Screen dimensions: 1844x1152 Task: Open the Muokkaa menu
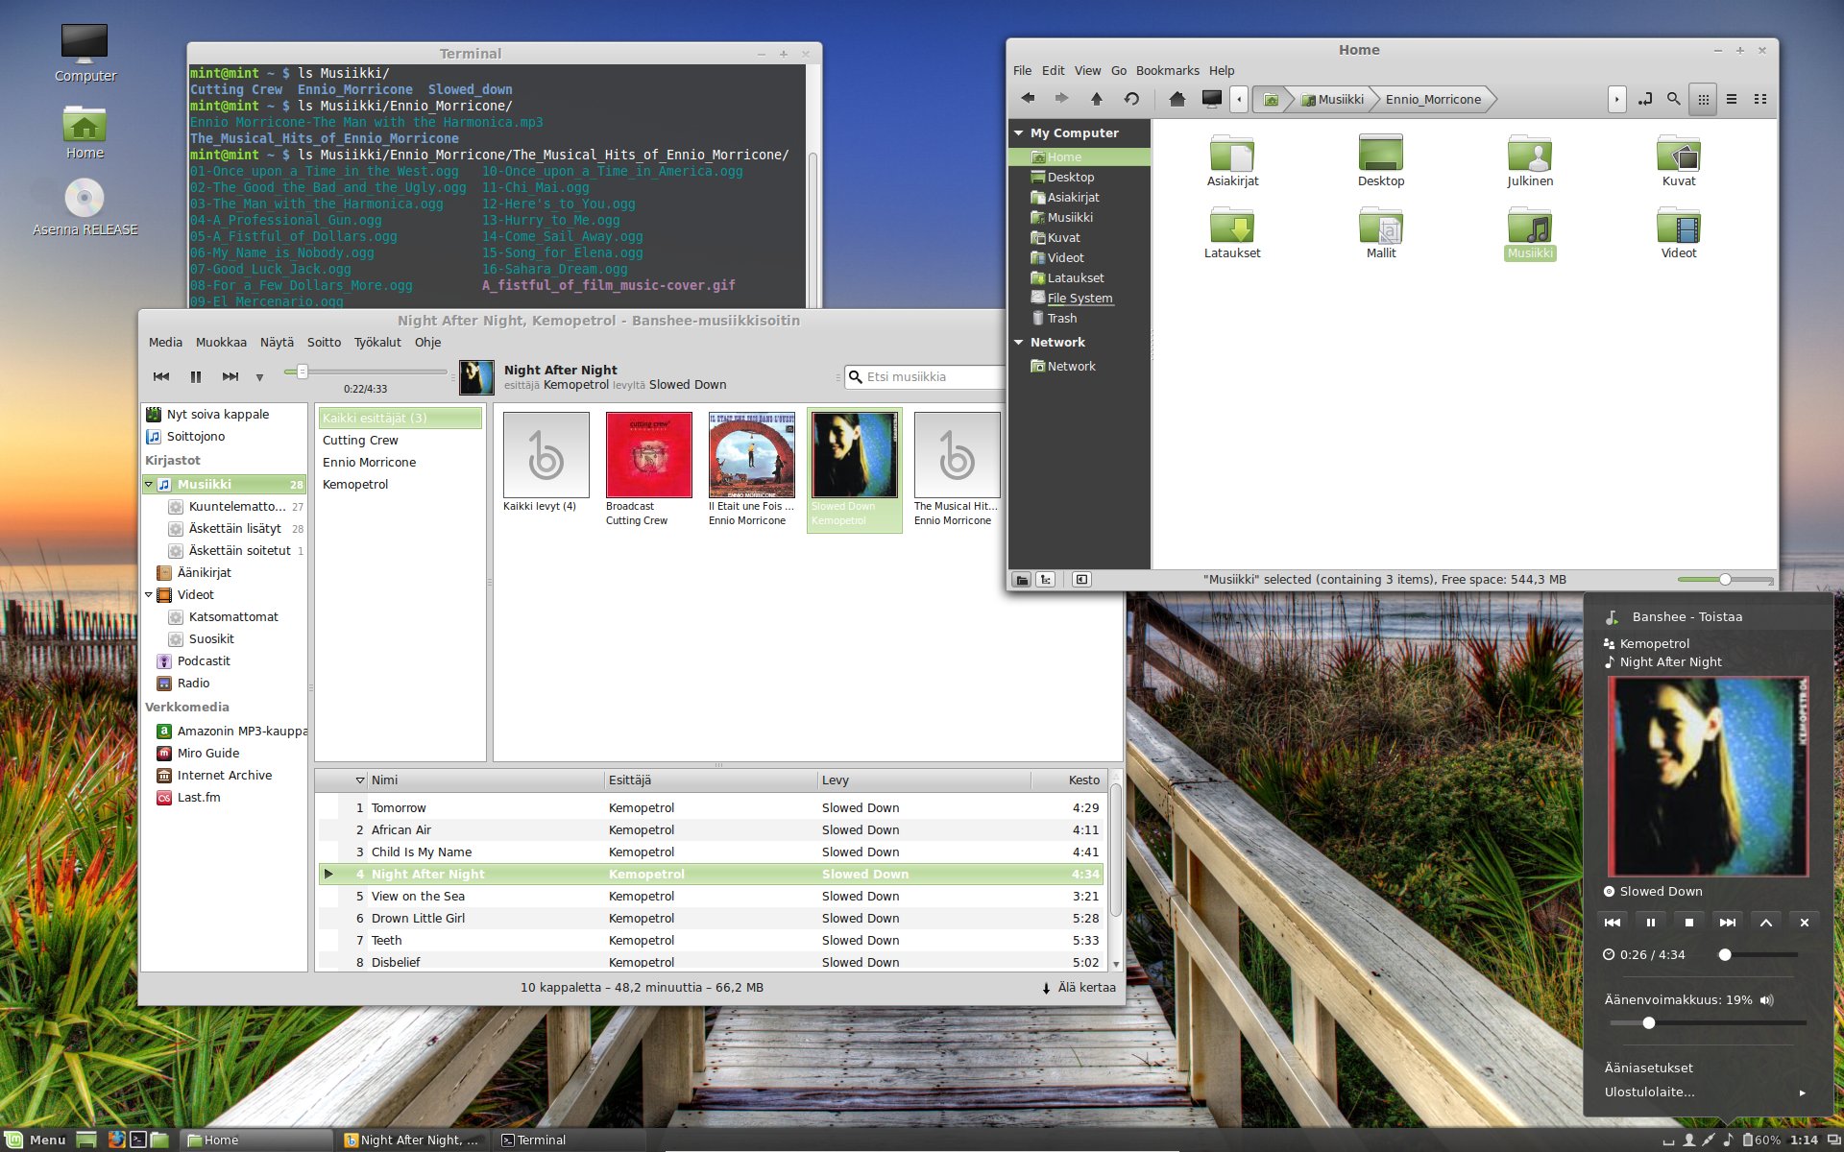[x=221, y=342]
